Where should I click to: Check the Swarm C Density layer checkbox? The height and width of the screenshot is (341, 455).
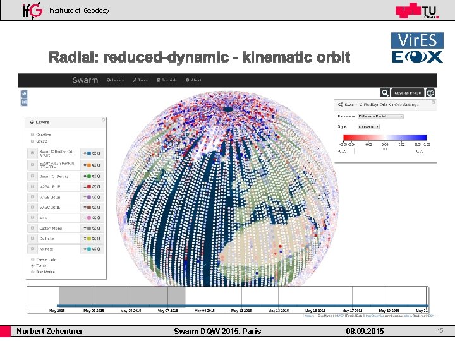pyautogui.click(x=32, y=176)
